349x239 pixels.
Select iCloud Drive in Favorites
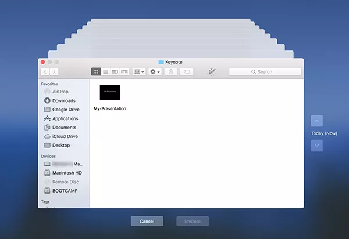[64, 136]
